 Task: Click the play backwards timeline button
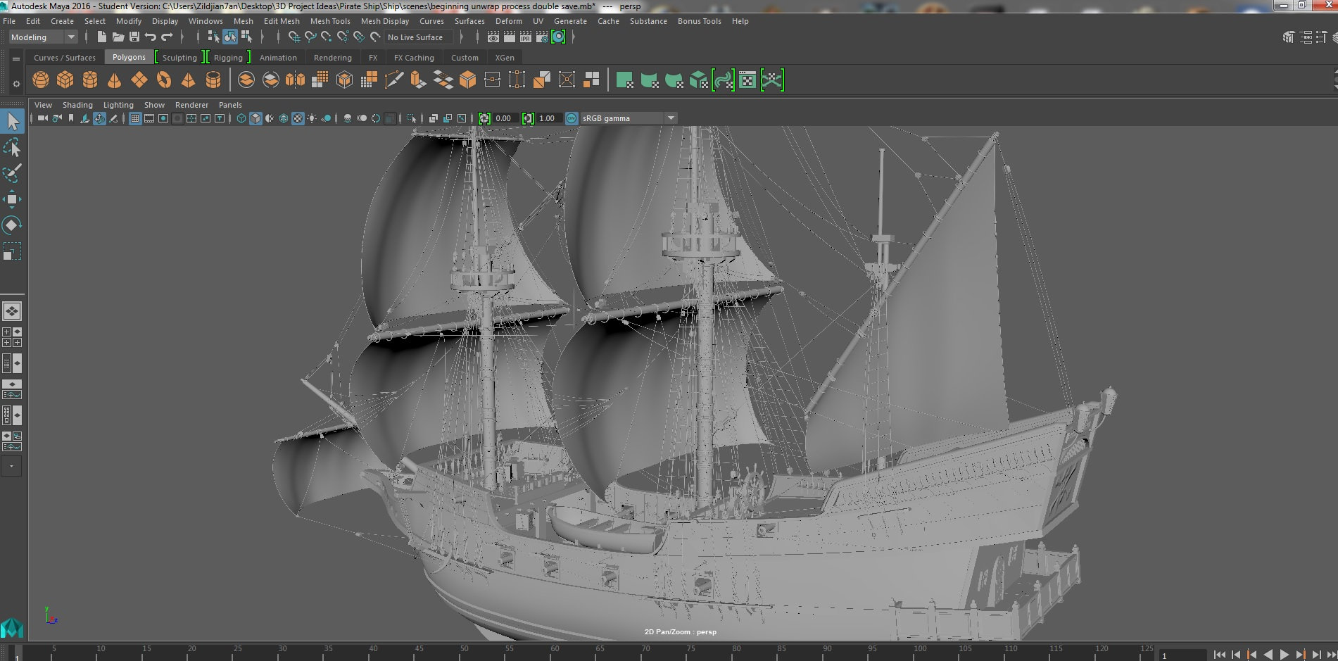click(1268, 655)
